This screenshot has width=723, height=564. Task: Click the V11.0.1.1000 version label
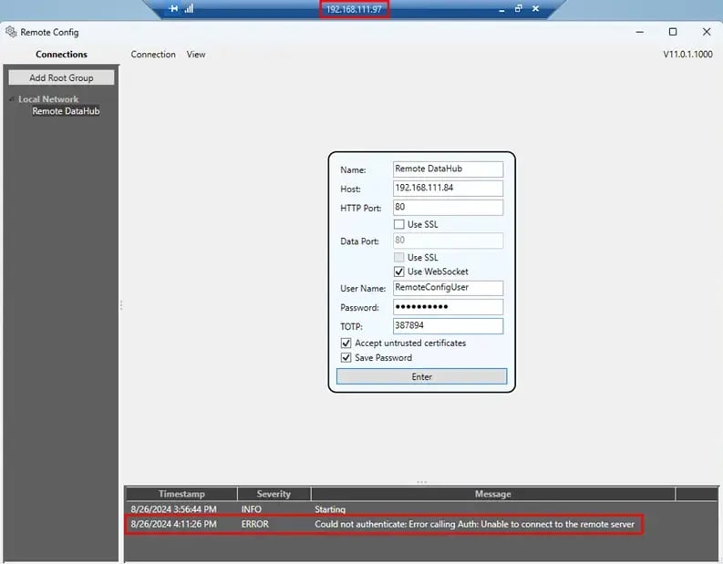click(x=687, y=55)
